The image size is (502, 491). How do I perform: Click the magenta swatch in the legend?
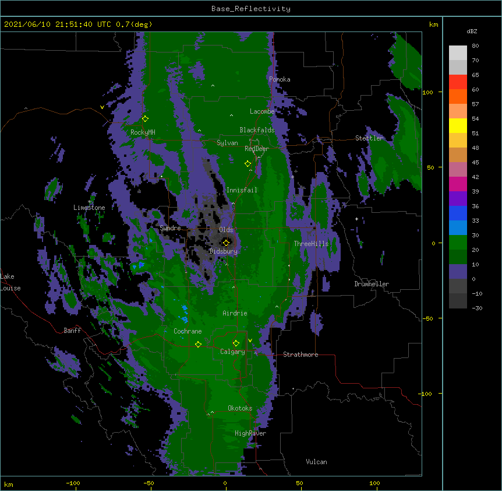(x=458, y=184)
